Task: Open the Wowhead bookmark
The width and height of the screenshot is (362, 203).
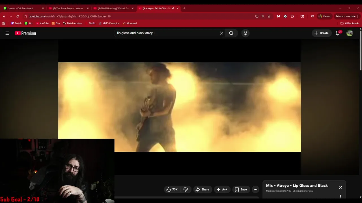Action: click(x=130, y=23)
